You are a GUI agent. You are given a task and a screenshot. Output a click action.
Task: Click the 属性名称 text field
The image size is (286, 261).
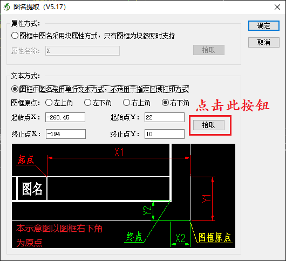tap(83, 51)
